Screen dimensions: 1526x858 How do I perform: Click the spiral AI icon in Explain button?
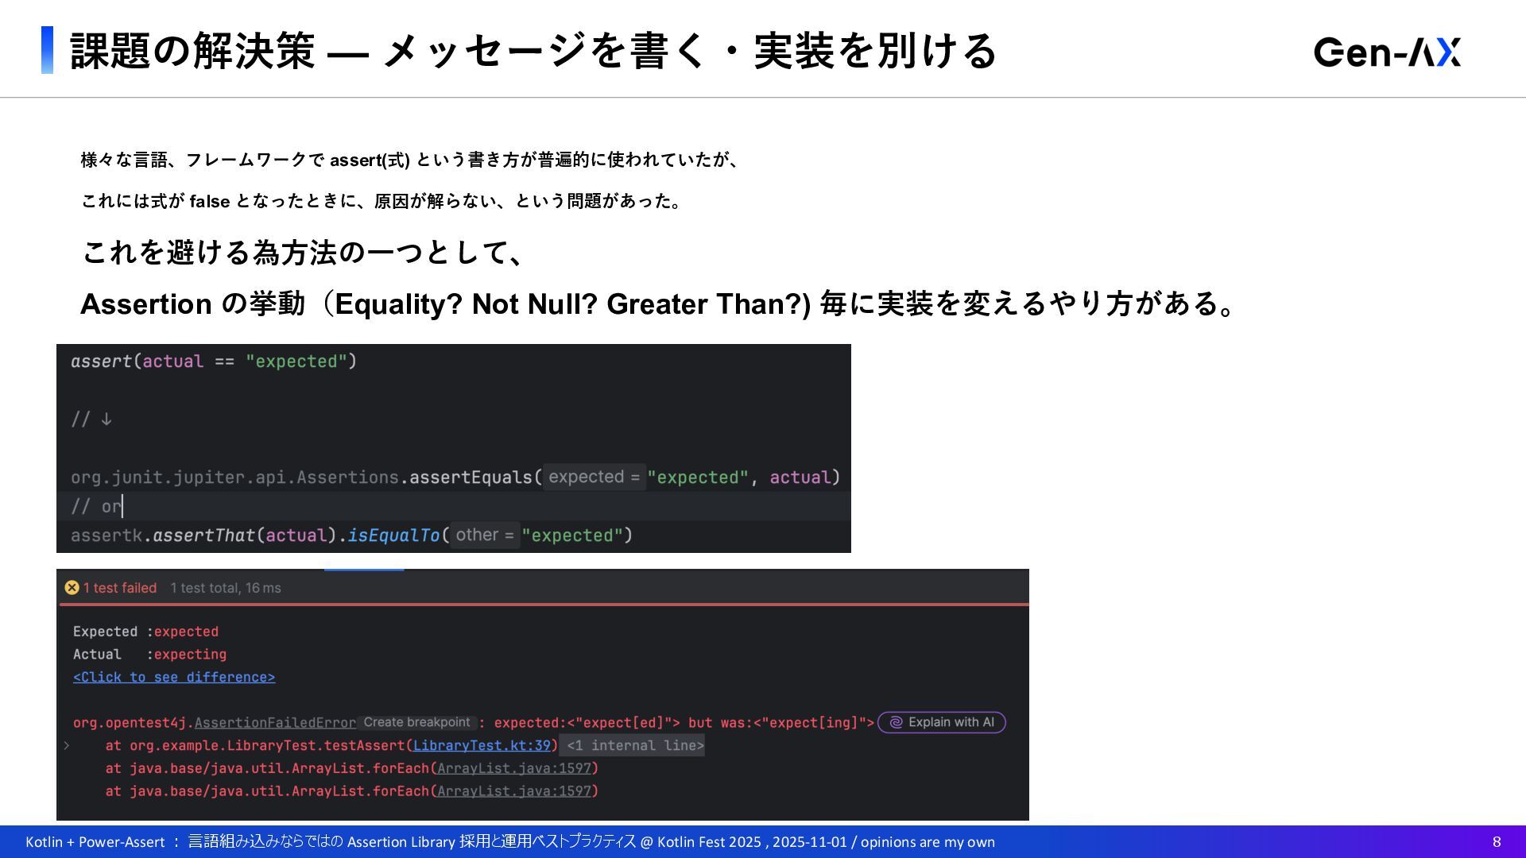coord(896,722)
